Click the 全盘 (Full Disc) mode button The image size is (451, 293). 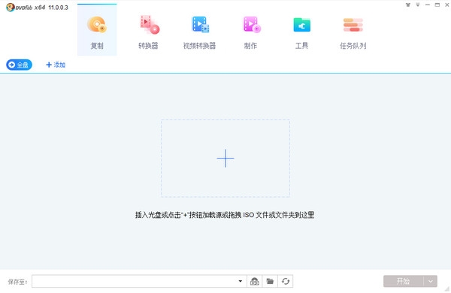(19, 65)
